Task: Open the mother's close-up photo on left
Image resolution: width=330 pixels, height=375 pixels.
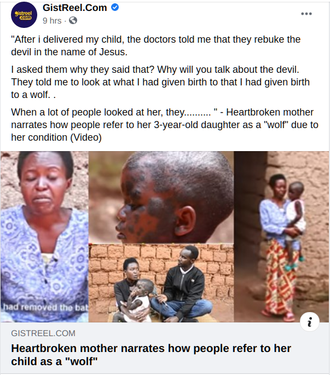Action: pos(44,236)
